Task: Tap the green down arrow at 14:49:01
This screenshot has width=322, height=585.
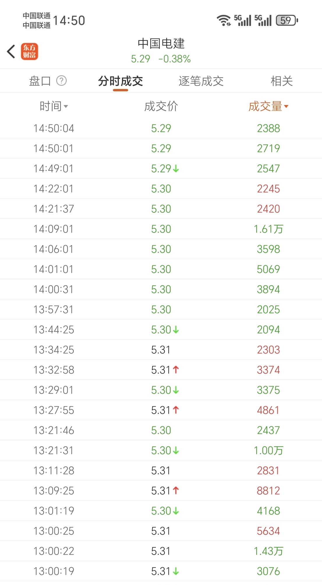Action: tap(176, 169)
